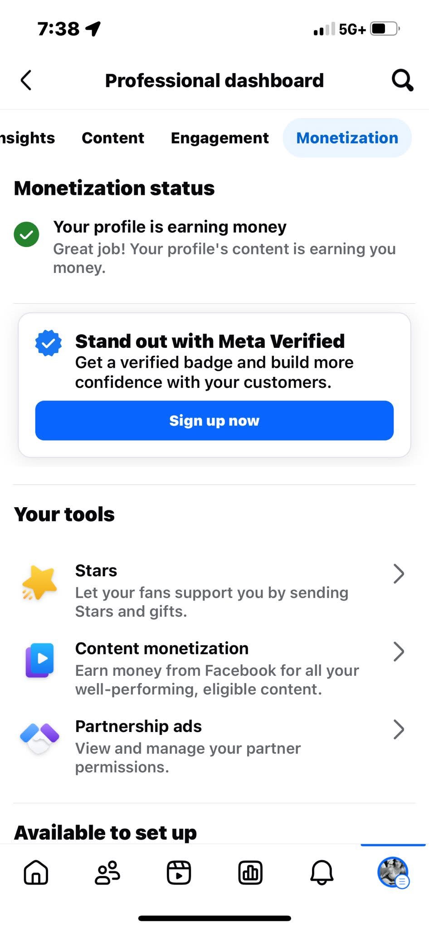The image size is (429, 930).
Task: Tap the profile picture menu icon
Action: pyautogui.click(x=393, y=872)
